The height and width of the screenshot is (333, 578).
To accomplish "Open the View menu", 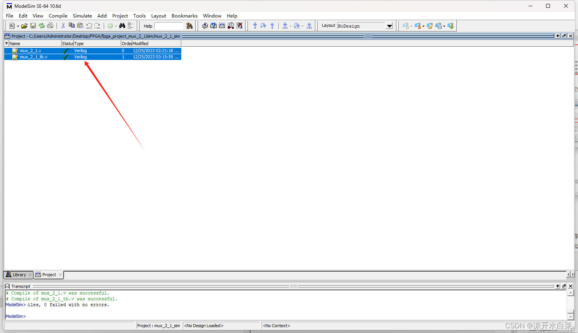I will tap(38, 16).
